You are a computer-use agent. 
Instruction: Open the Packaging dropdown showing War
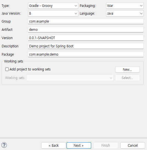point(125,6)
